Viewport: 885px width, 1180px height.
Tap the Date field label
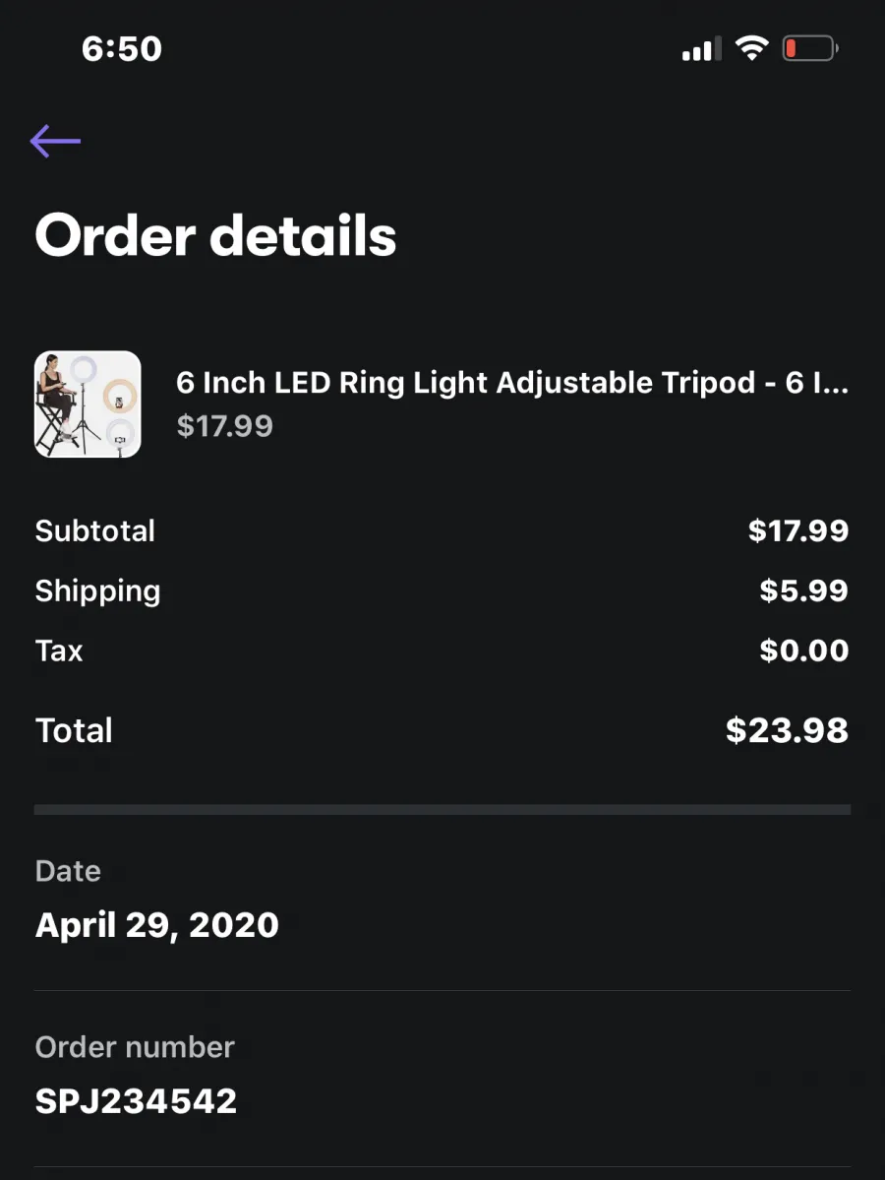point(68,871)
